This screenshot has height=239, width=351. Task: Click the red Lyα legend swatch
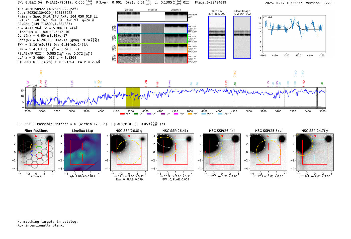(122, 114)
